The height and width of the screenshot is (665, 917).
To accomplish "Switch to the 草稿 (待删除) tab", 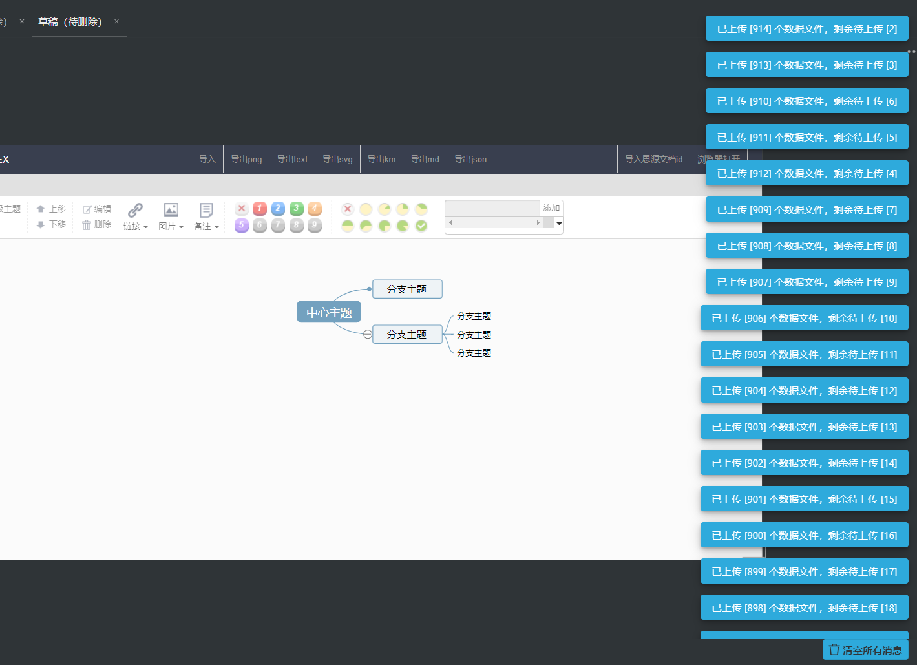I will (70, 22).
